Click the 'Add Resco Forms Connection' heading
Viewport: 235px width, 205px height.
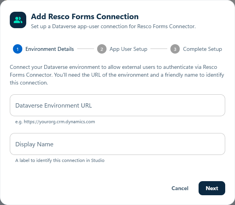click(85, 16)
